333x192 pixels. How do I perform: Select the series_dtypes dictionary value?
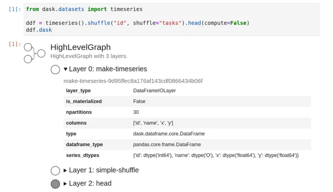coord(216,155)
